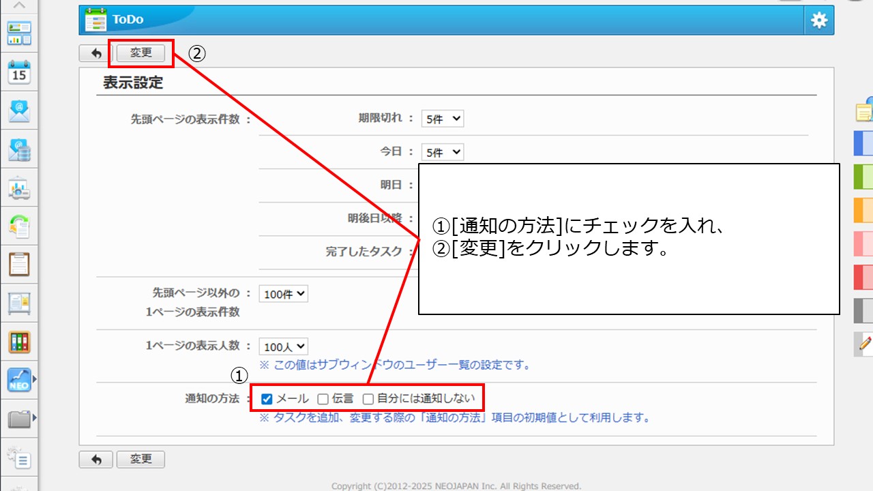Expand the 100件 per-page dropdown

click(x=283, y=294)
